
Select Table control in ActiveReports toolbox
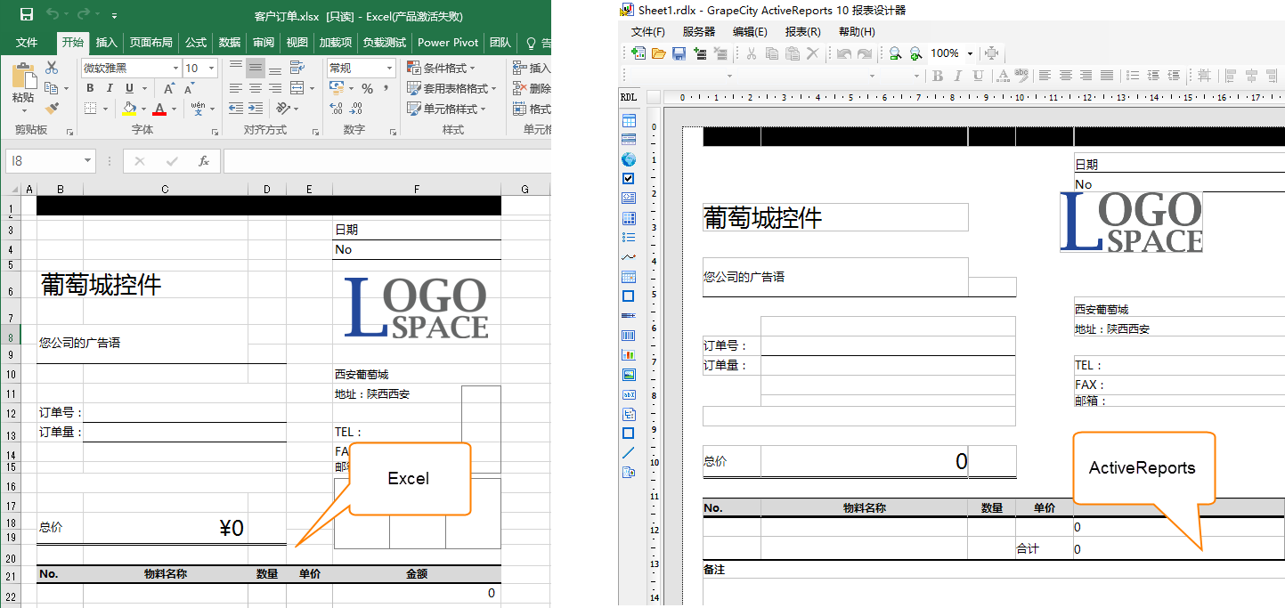coord(629,120)
